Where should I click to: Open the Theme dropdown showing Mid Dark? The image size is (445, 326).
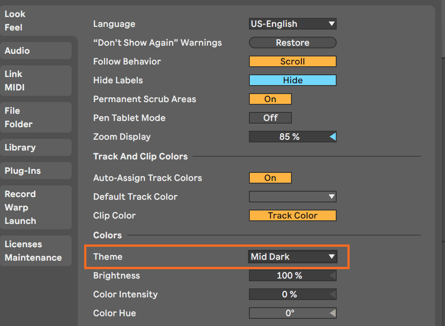pyautogui.click(x=293, y=257)
